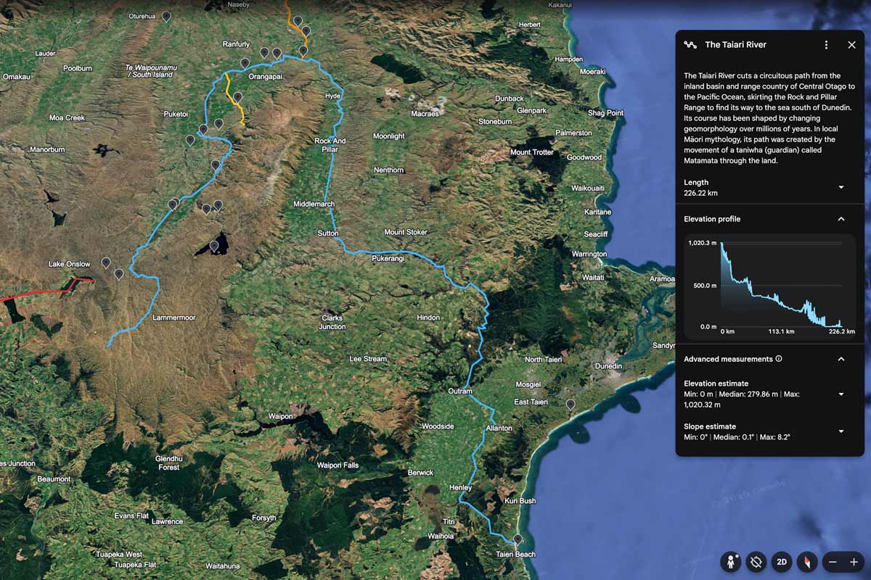
Task: Zoom out with the minus button
Action: tap(833, 562)
